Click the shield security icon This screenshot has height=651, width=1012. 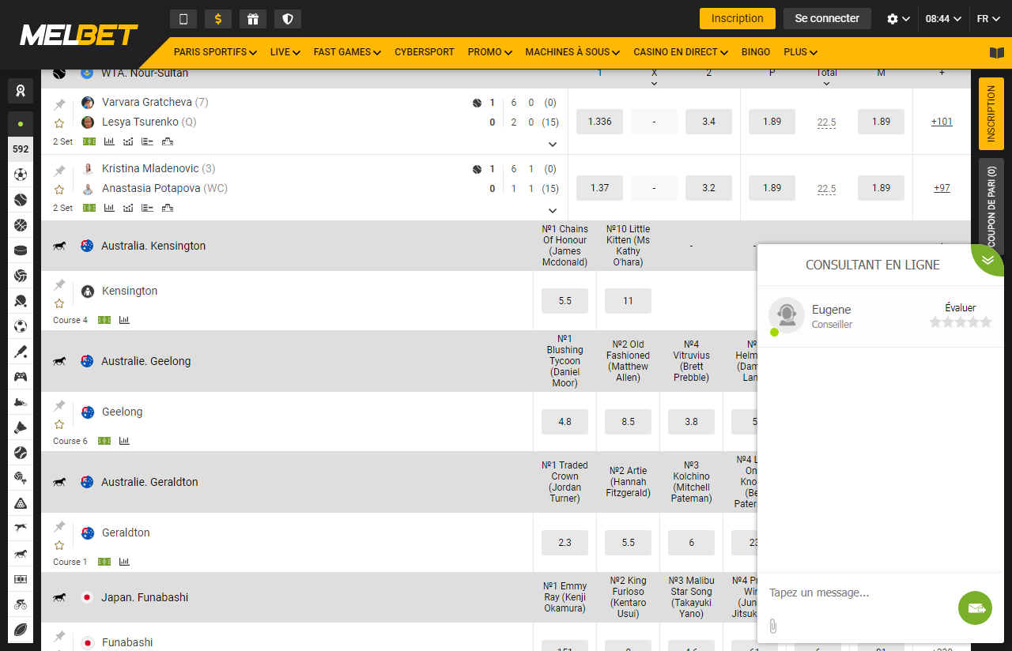[x=288, y=19]
